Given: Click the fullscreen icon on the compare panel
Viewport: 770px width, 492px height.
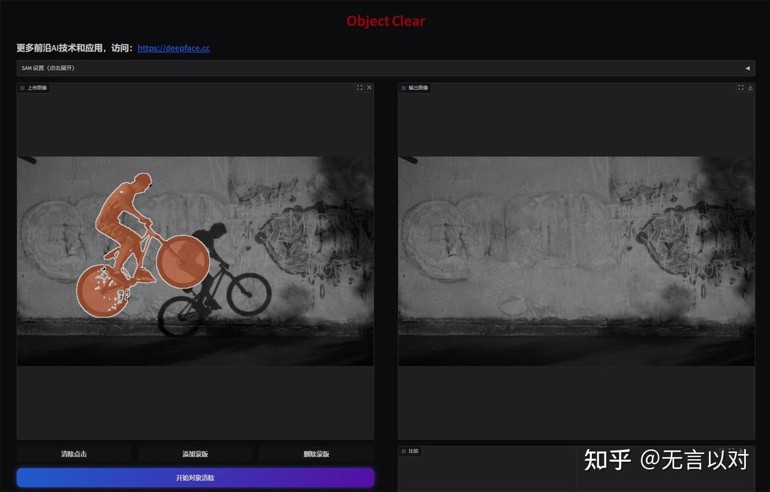Looking at the screenshot, I should point(731,449).
